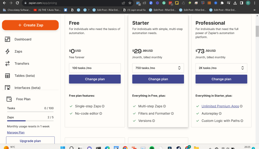Open the Extensions puzzle piece menu
259x149 pixels.
(222, 3)
